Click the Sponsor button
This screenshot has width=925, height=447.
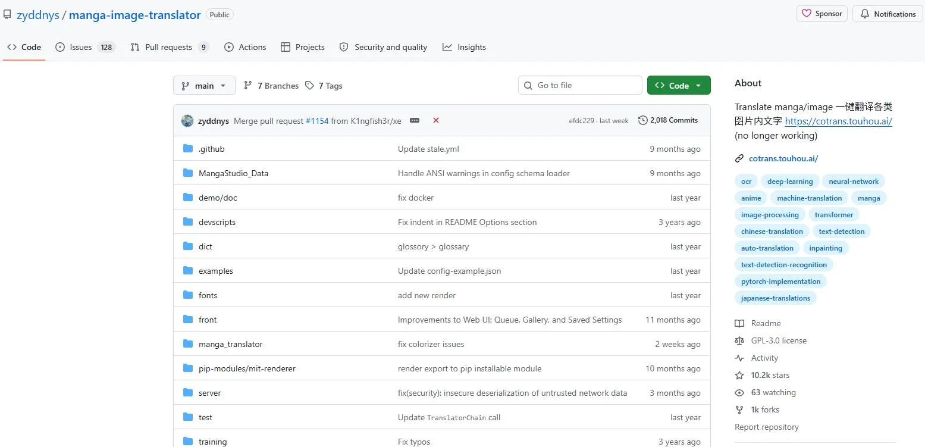click(x=822, y=14)
